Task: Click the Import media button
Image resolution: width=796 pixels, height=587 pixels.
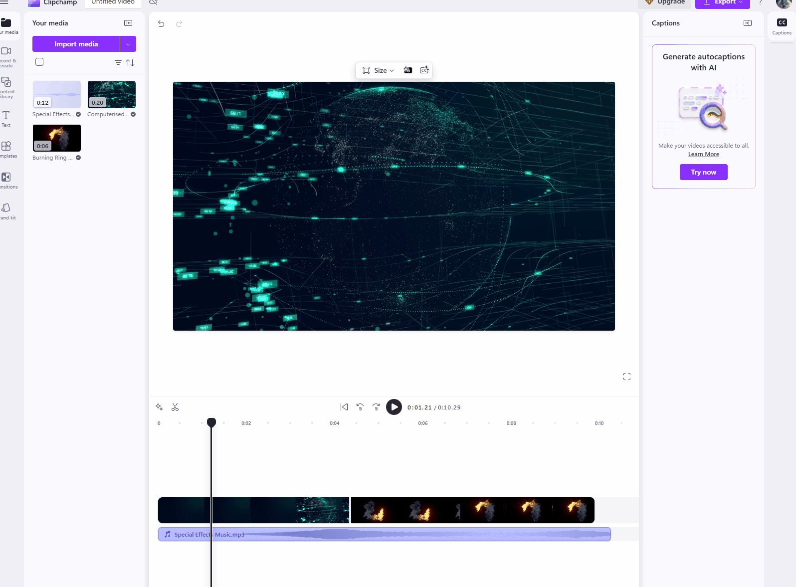Action: pyautogui.click(x=76, y=44)
